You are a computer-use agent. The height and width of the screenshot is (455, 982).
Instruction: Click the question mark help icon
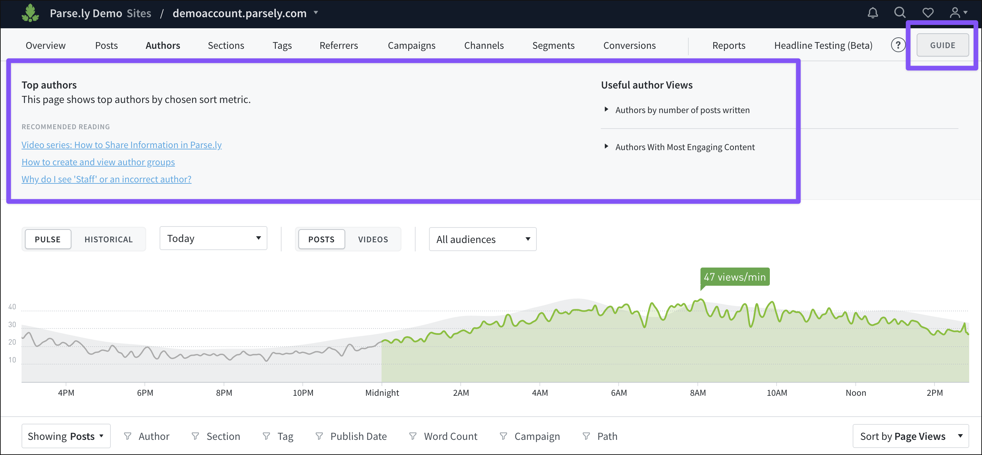pos(898,45)
